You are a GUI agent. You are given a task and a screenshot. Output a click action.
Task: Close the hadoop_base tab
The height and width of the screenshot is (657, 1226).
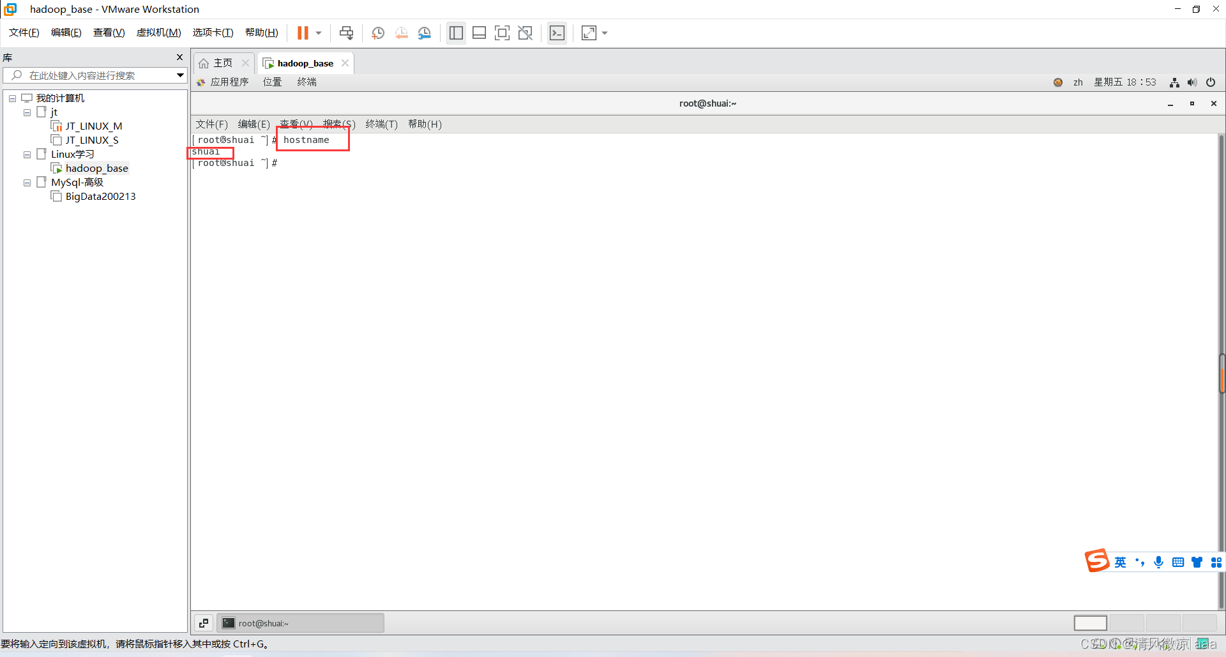tap(345, 63)
